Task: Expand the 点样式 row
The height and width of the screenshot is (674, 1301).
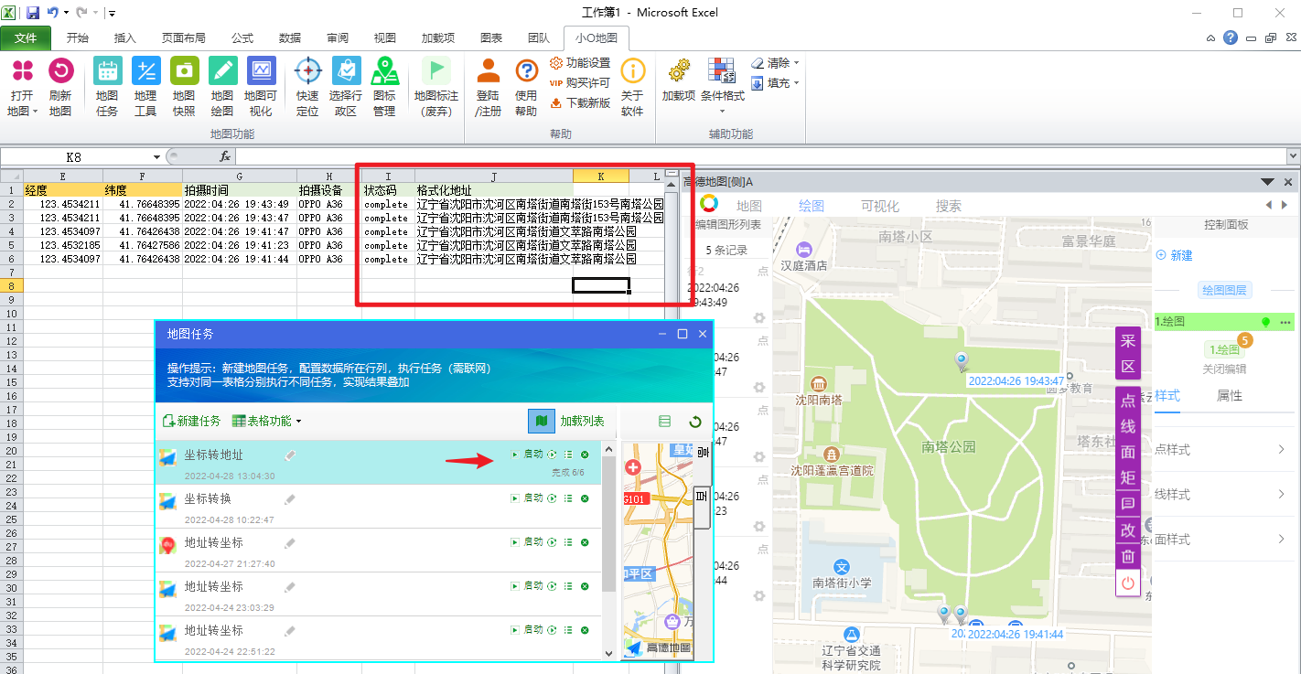Action: click(1222, 449)
